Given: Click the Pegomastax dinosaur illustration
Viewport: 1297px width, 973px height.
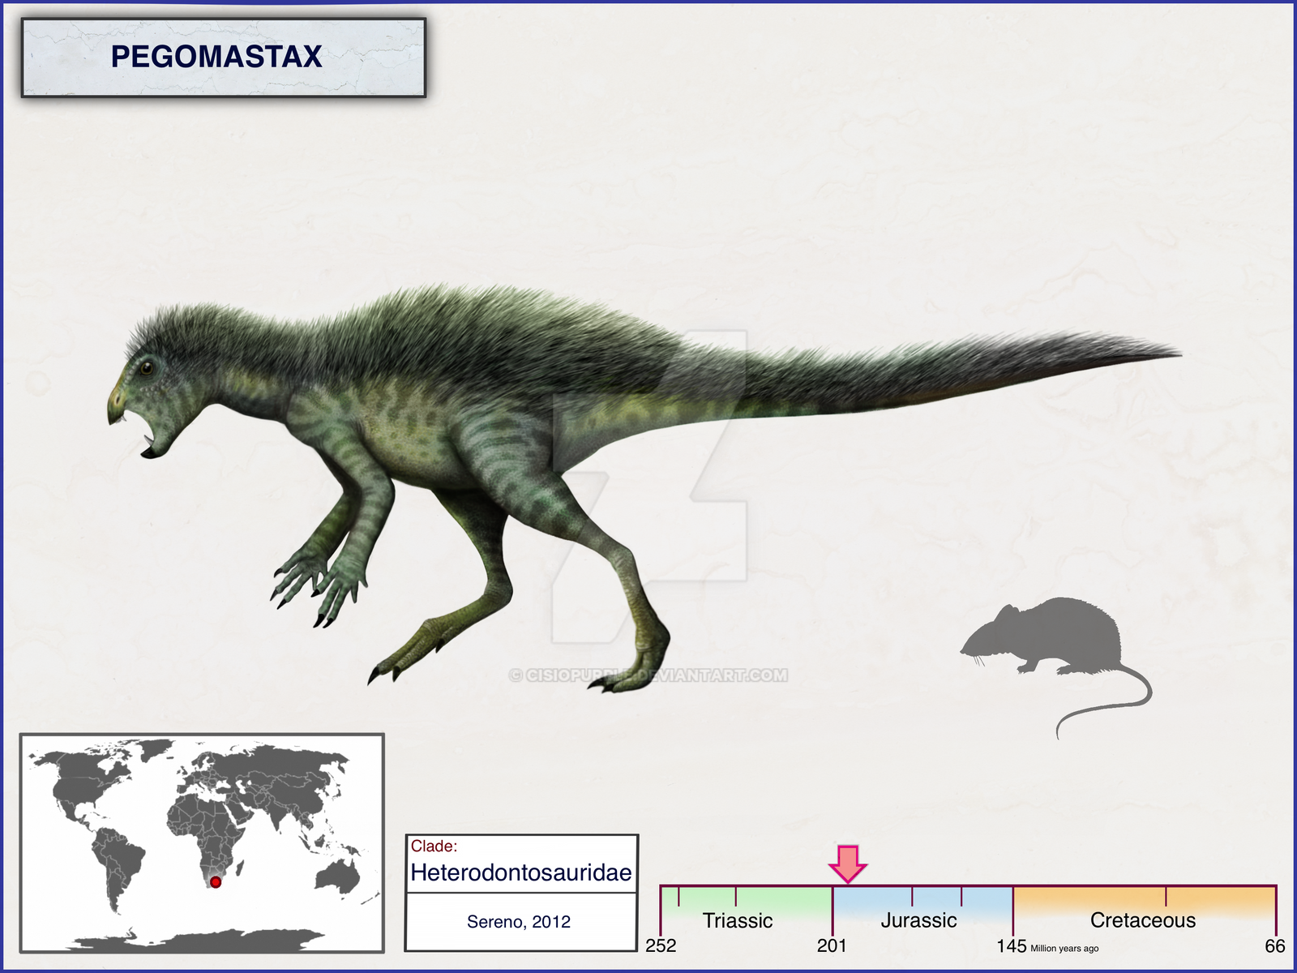Looking at the screenshot, I should point(644,488).
